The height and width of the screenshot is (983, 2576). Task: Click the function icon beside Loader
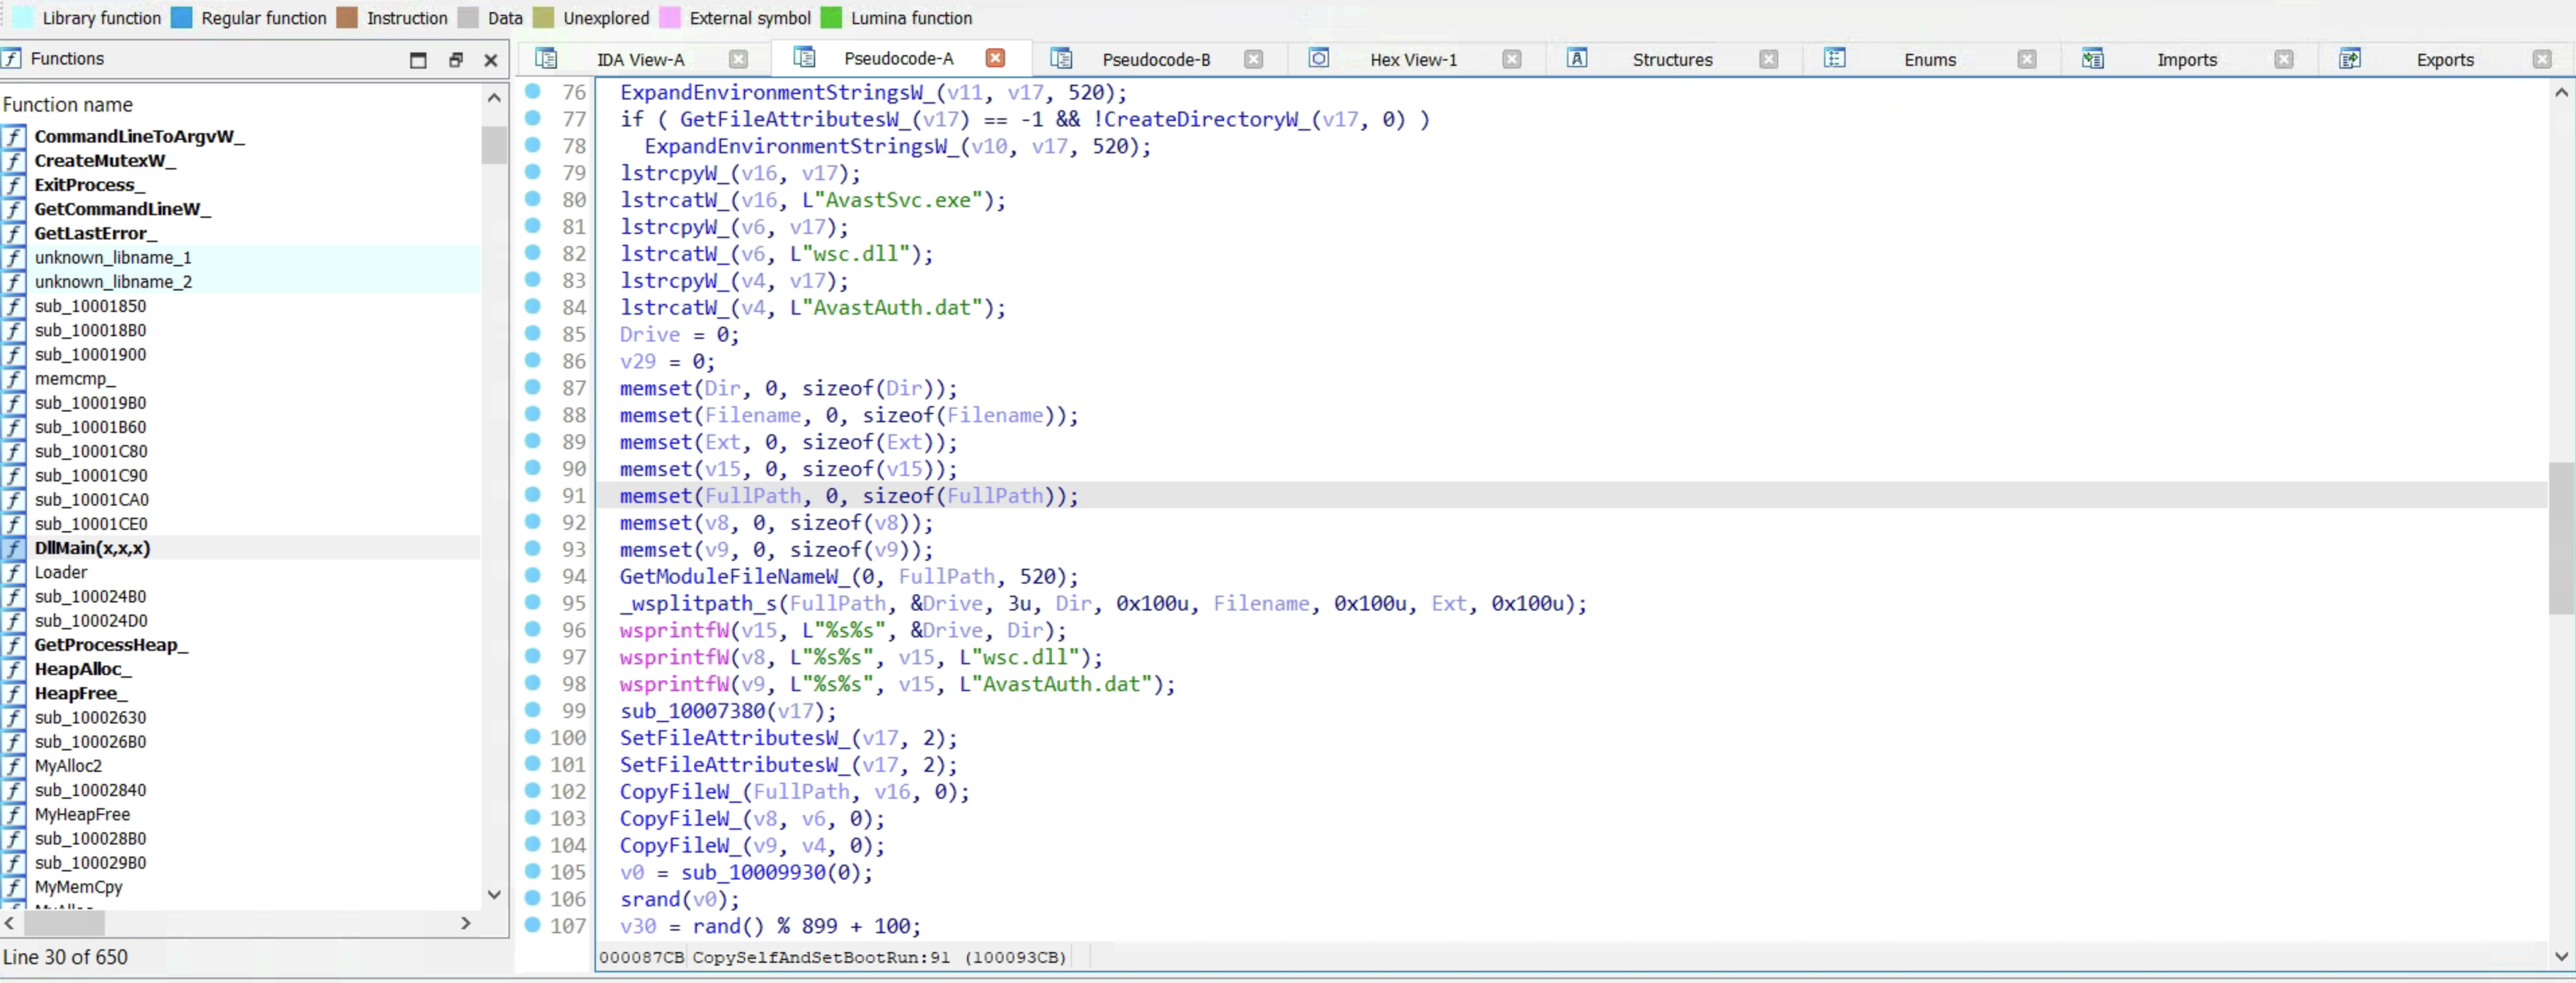(x=14, y=572)
